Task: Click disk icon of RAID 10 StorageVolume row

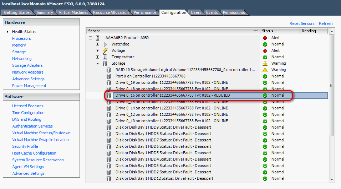Action: tap(109, 70)
